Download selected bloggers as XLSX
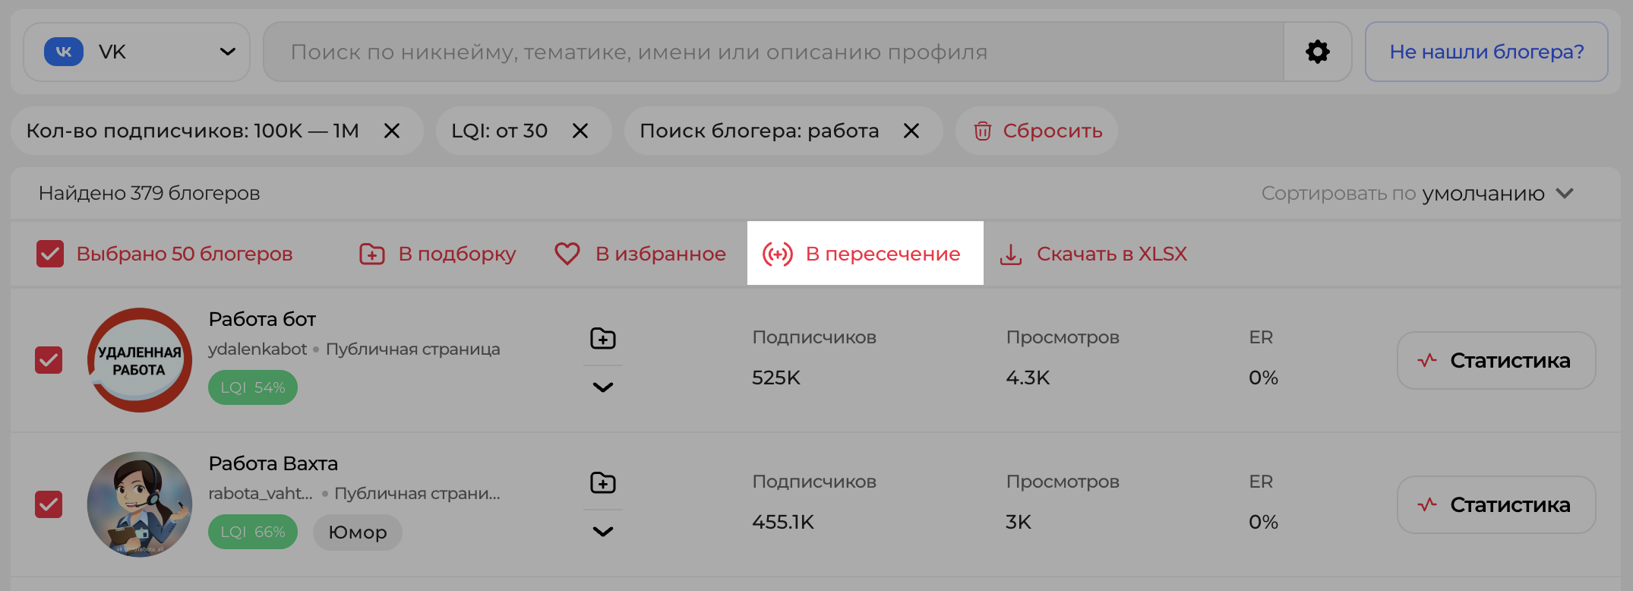The image size is (1633, 591). click(1093, 254)
